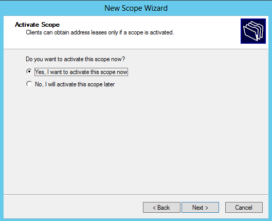This screenshot has height=221, width=272.
Task: Click the left blue window border
Action: point(2,118)
